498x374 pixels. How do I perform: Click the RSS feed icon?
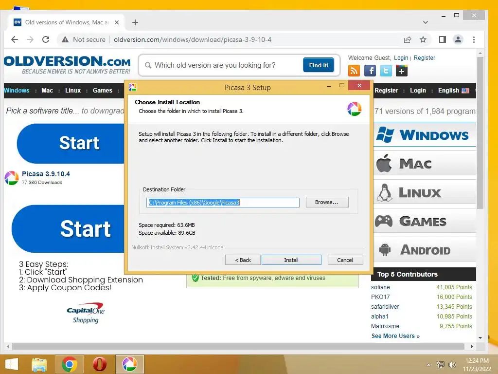pos(354,71)
